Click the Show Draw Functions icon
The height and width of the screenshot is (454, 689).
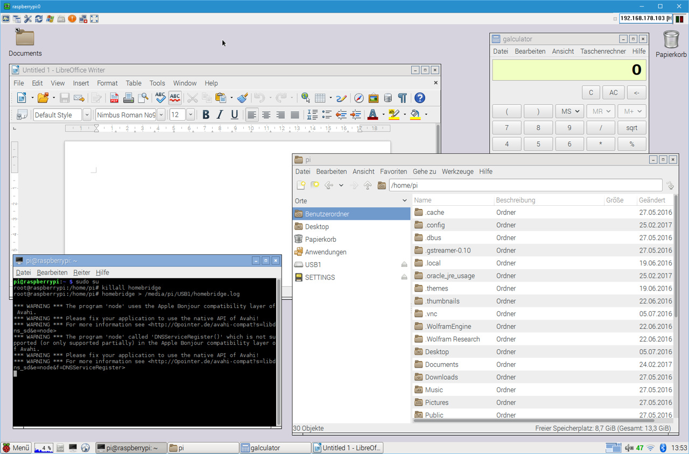point(341,98)
